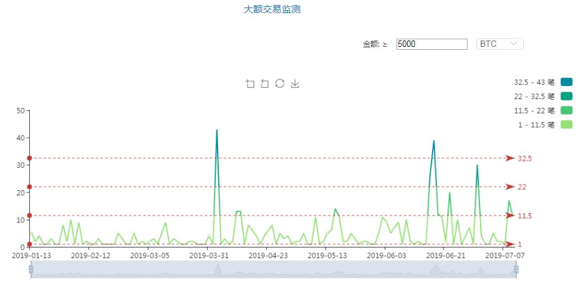The image size is (578, 288).
Task: Click the red mark line label 1
Action: 520,244
